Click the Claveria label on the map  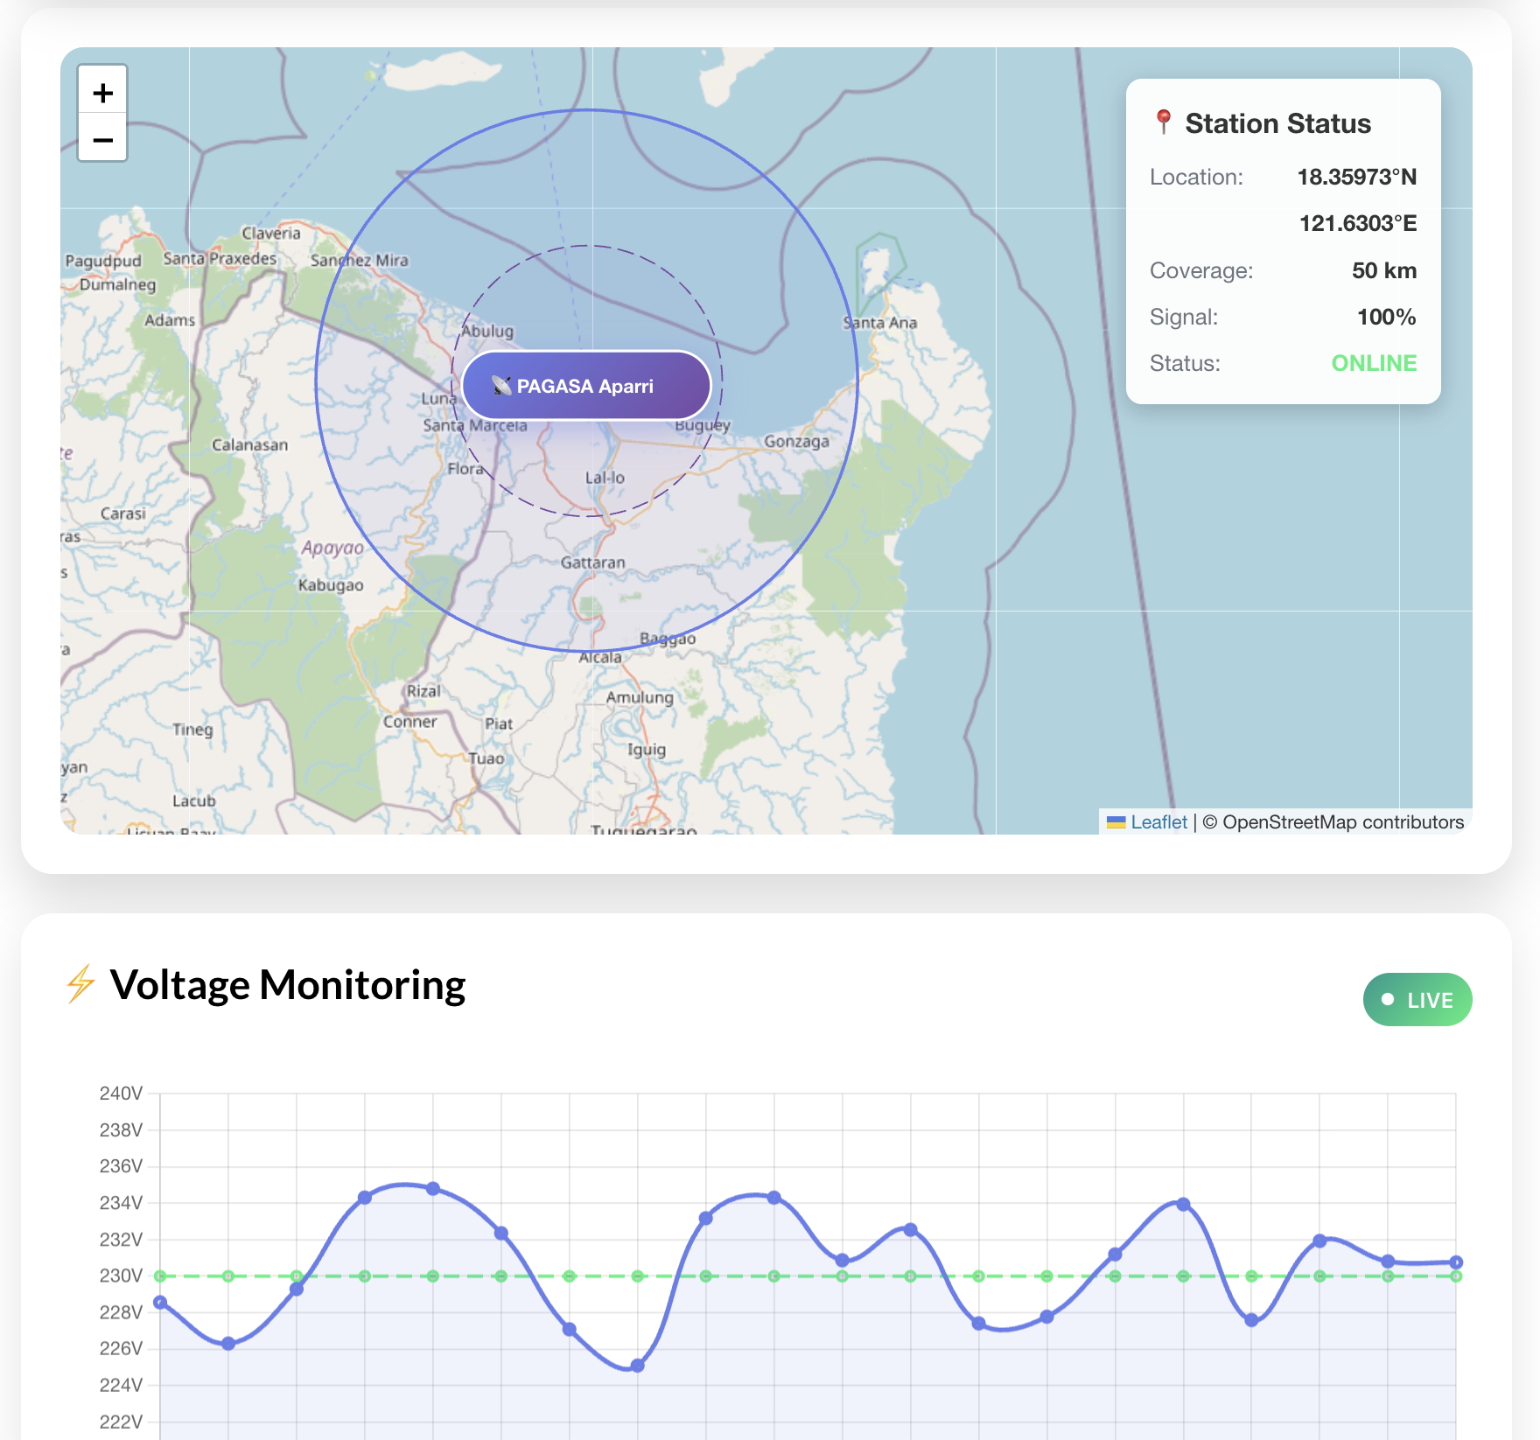coord(270,234)
